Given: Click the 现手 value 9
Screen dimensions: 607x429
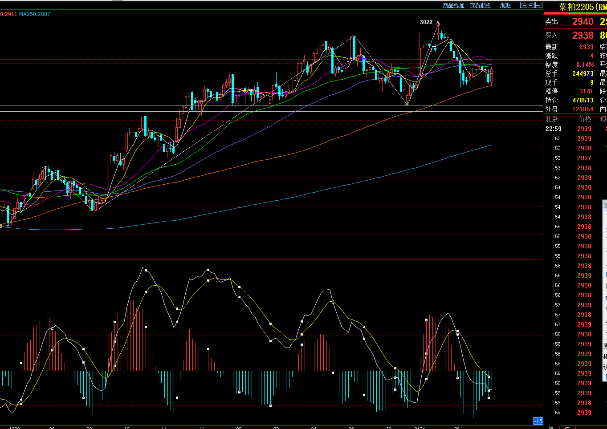Looking at the screenshot, I should click(x=592, y=82).
